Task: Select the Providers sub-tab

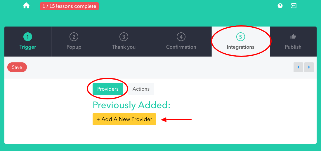Action: [x=108, y=89]
